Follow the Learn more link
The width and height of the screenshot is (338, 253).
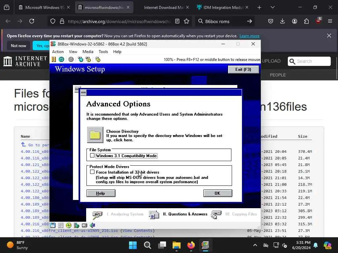coord(250,36)
